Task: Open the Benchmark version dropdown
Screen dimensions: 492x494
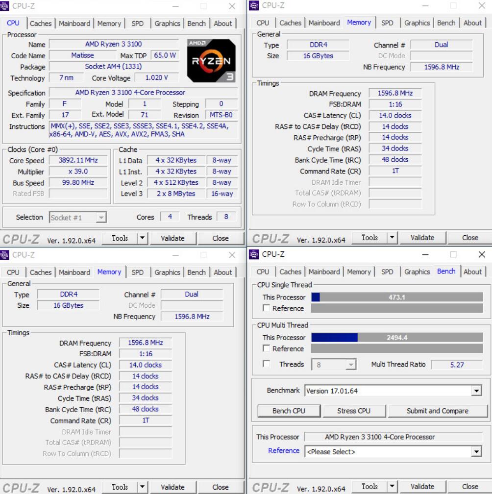Action: [x=476, y=391]
